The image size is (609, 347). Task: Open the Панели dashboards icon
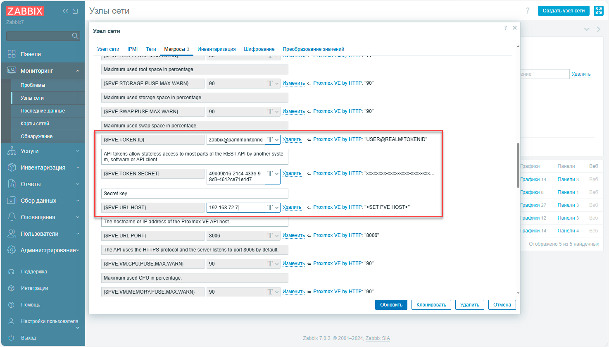pos(12,54)
